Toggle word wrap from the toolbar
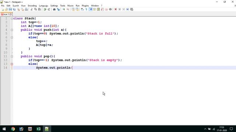236x132 pixels. click(82, 10)
